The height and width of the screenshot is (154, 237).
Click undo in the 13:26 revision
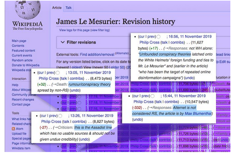(x=85, y=139)
